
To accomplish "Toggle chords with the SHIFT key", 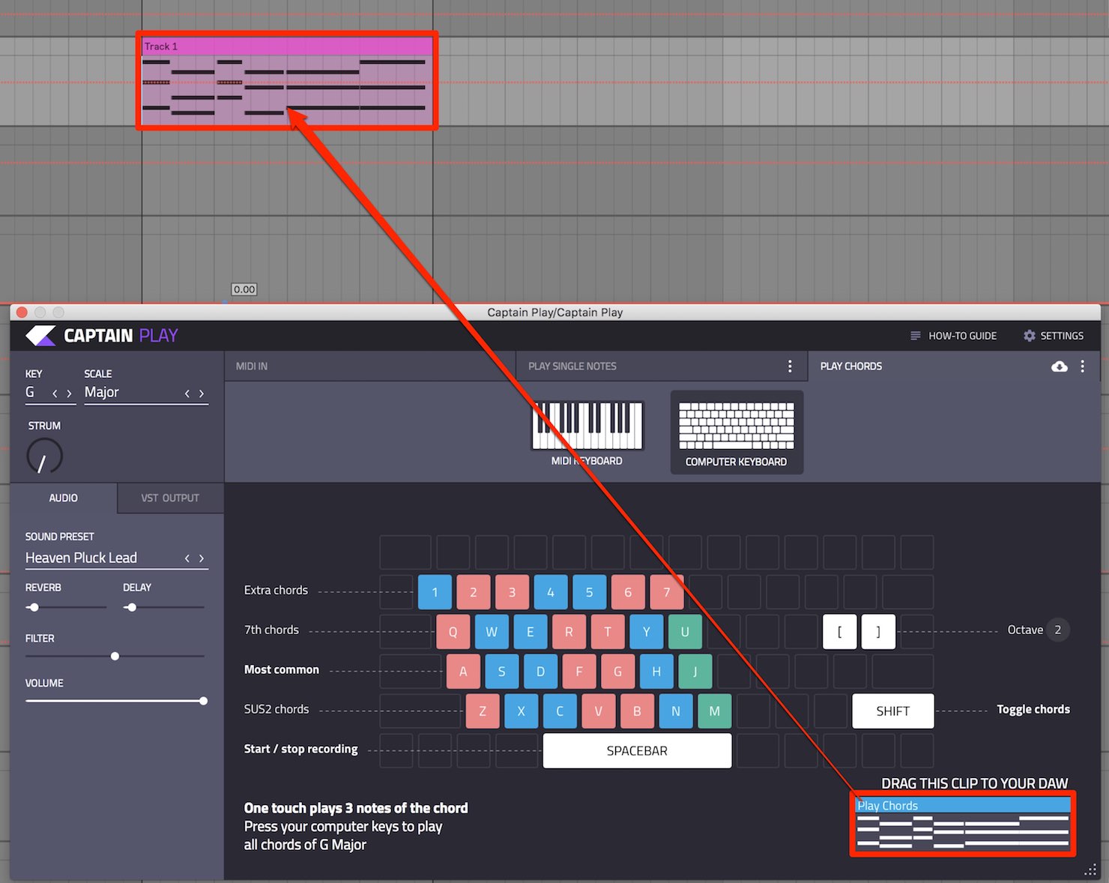I will pos(893,711).
